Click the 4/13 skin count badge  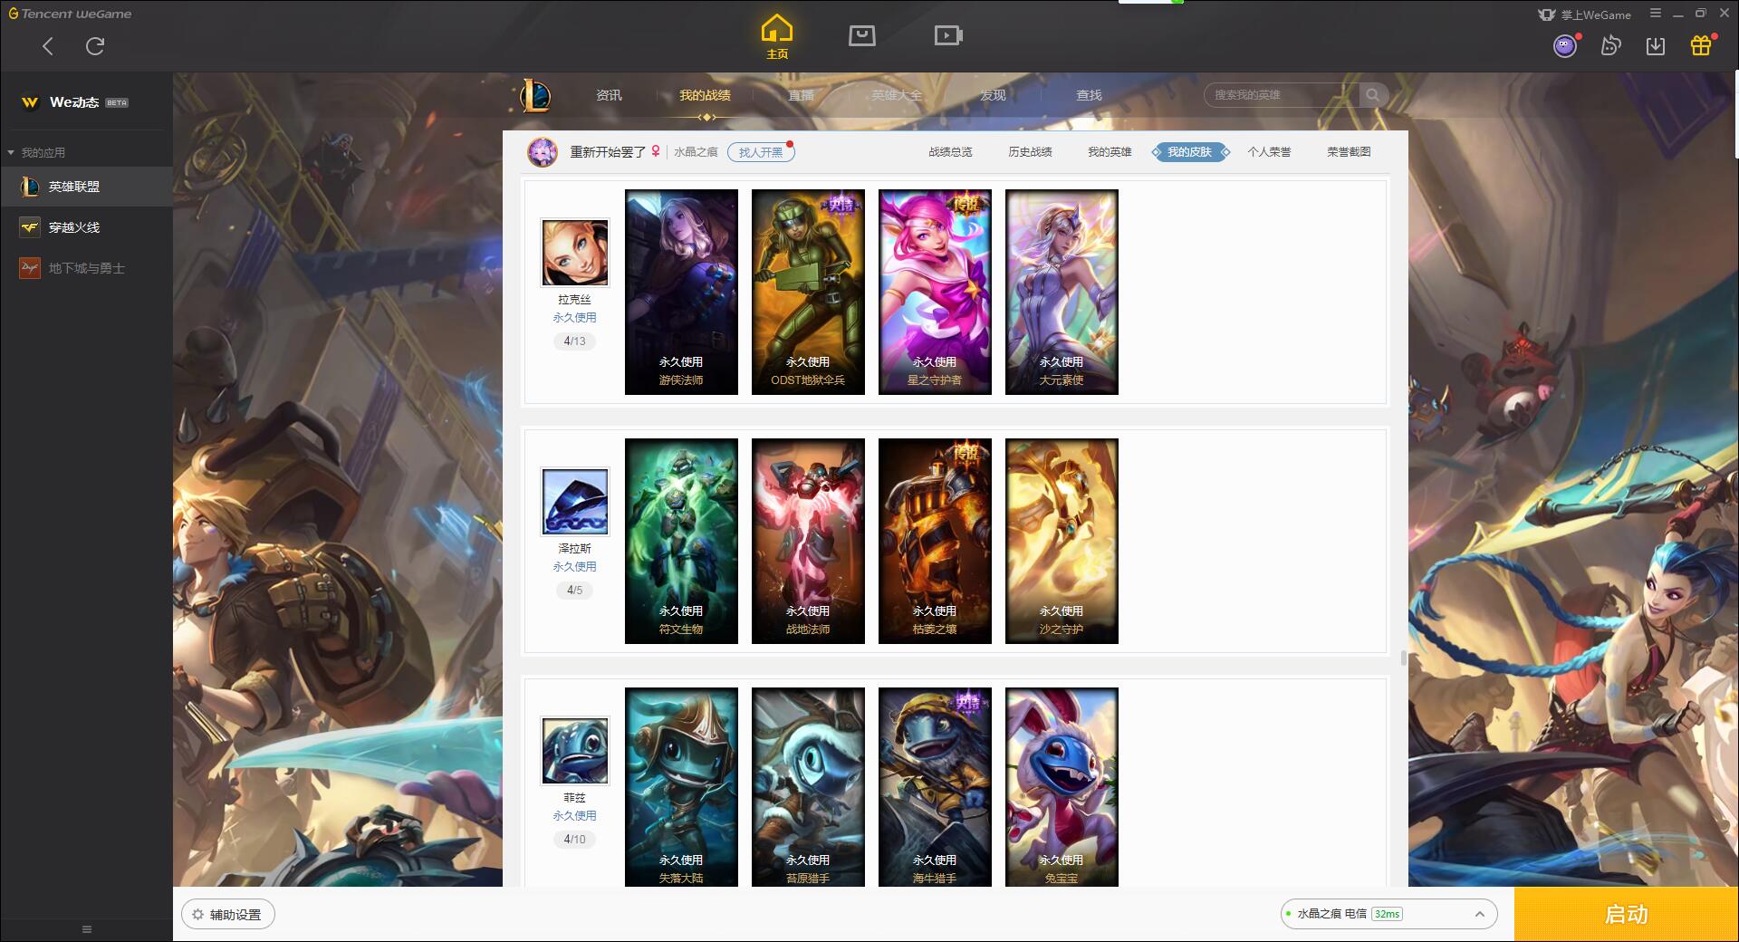tap(575, 341)
